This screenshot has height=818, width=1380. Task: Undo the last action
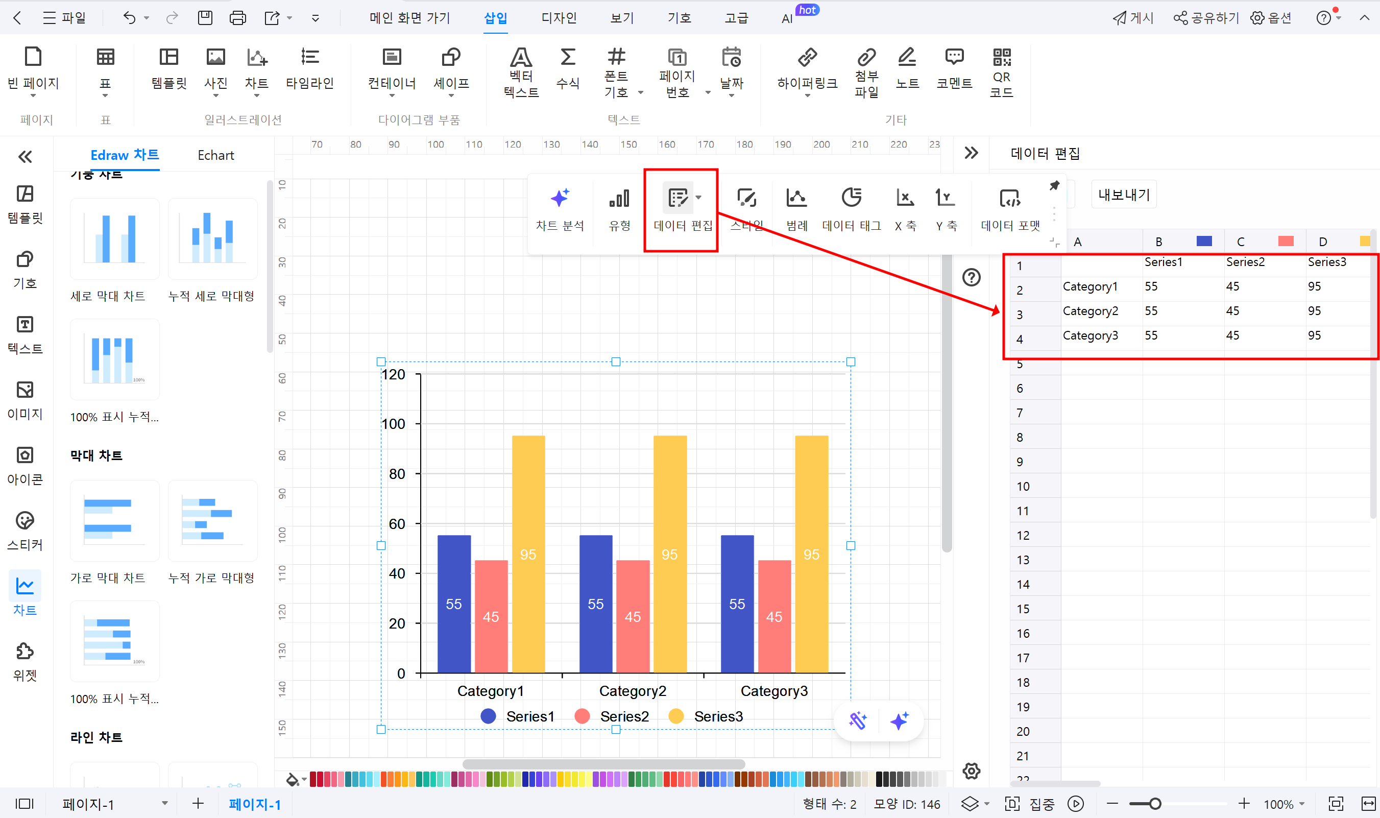point(129,18)
